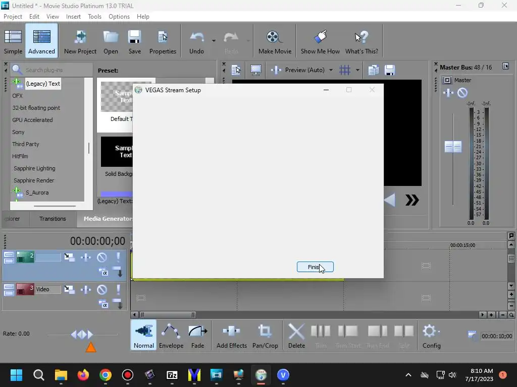Switch to Advanced mode
Screen dimensions: 517x387
41,41
